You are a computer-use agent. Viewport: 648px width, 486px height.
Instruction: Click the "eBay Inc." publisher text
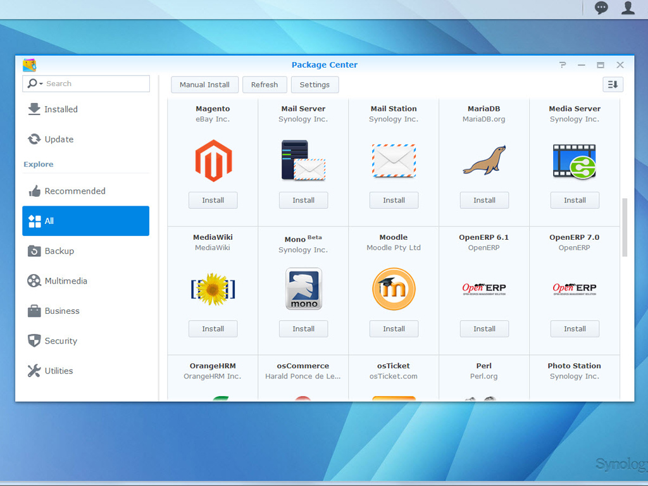click(x=213, y=119)
